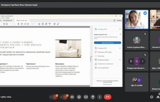Viewport: 160px width, 102px height.
Task: Click the present screen icon
Action: click(x=86, y=97)
